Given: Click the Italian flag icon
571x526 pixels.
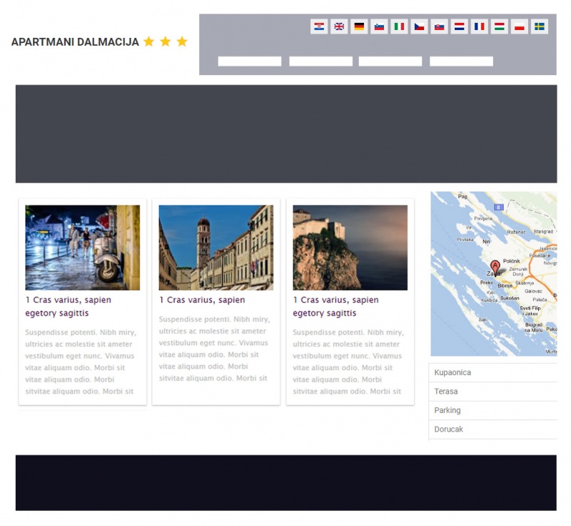Looking at the screenshot, I should pos(399,26).
